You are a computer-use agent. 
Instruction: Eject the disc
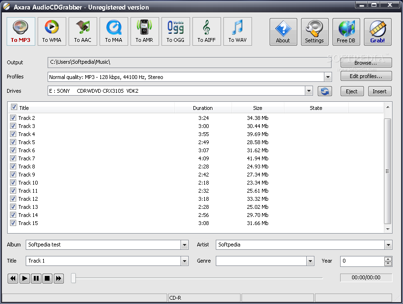coord(352,91)
